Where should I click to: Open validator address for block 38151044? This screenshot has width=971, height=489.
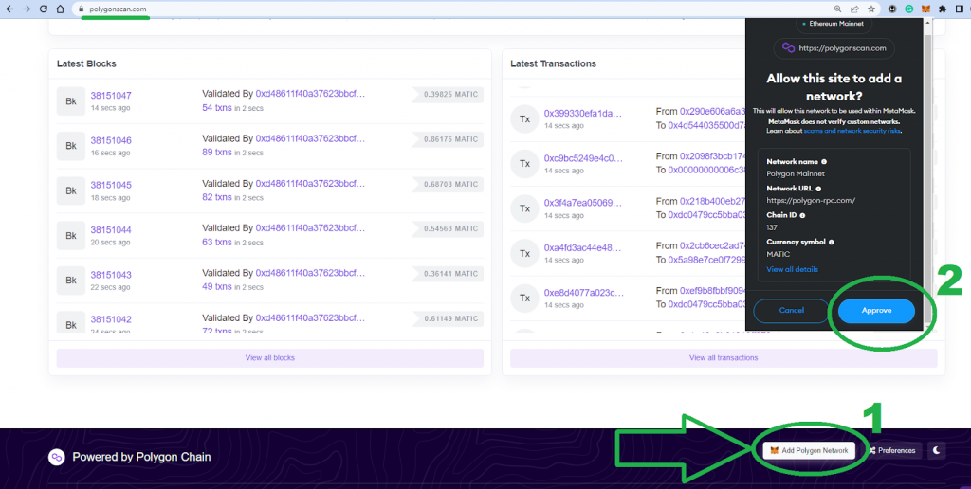click(x=310, y=228)
